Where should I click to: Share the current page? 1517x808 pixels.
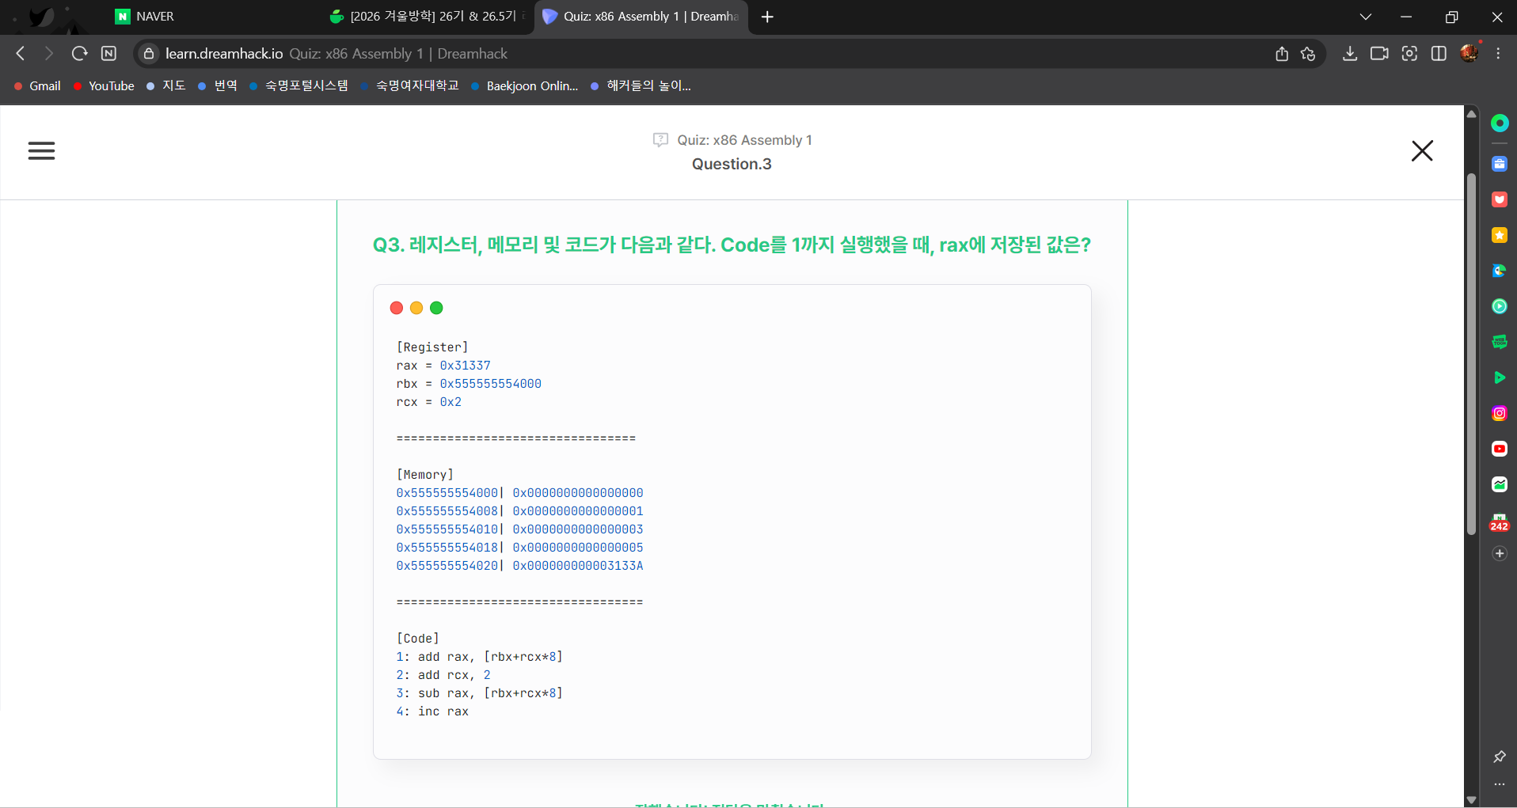coord(1282,54)
